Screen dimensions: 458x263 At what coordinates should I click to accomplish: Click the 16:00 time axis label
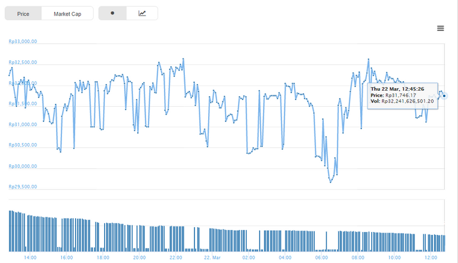click(67, 258)
